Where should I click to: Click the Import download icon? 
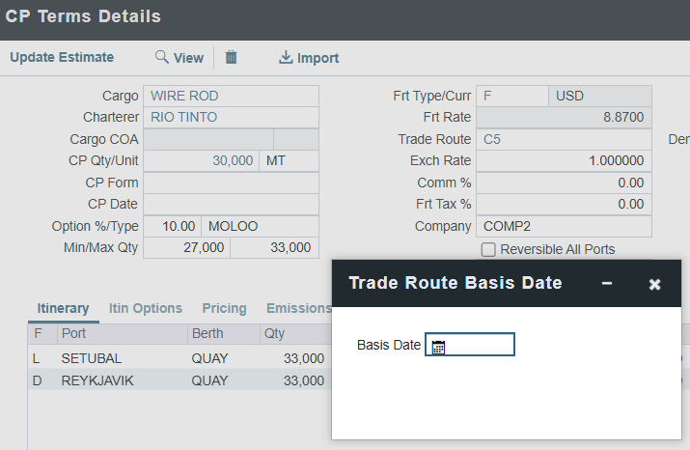[x=286, y=58]
